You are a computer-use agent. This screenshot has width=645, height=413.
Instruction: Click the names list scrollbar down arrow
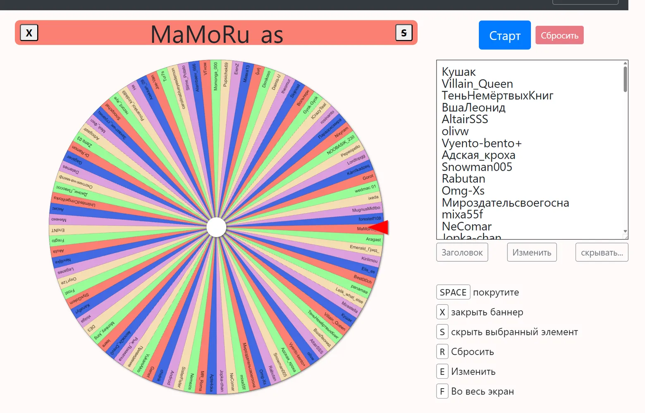pyautogui.click(x=625, y=231)
